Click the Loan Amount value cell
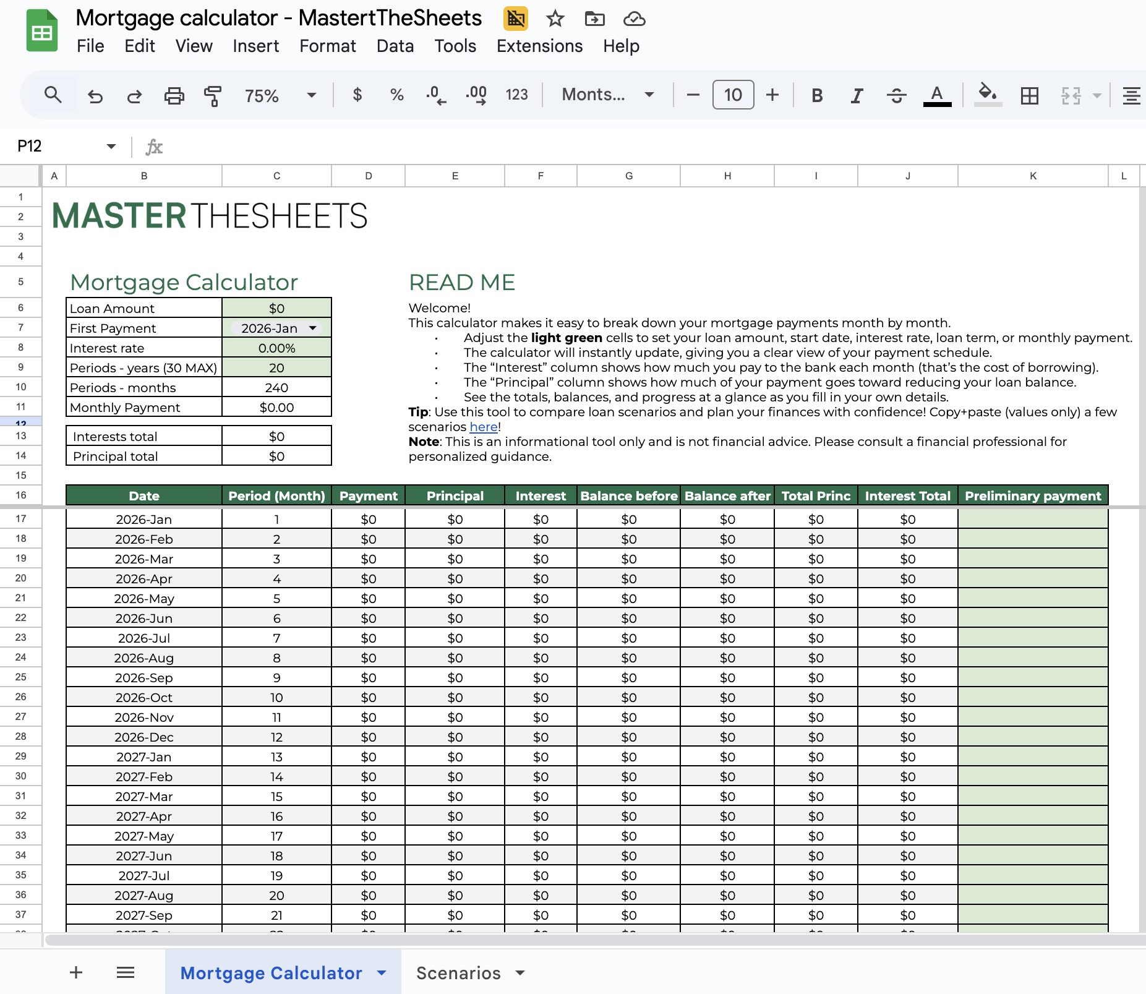Image resolution: width=1146 pixels, height=994 pixels. coord(276,308)
